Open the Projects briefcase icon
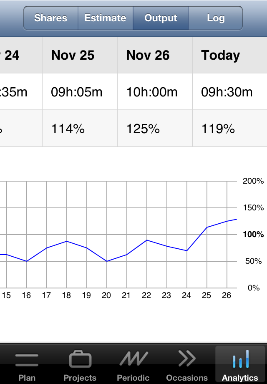 (x=80, y=359)
